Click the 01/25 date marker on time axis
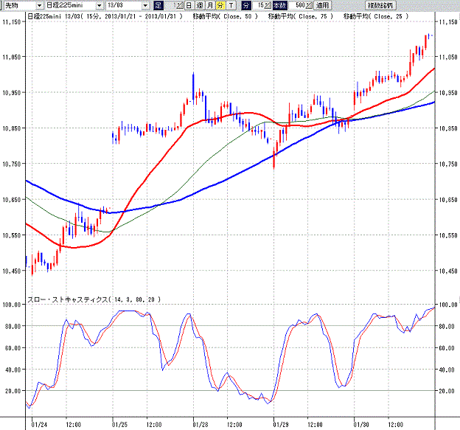The width and height of the screenshot is (460, 430). [x=119, y=425]
